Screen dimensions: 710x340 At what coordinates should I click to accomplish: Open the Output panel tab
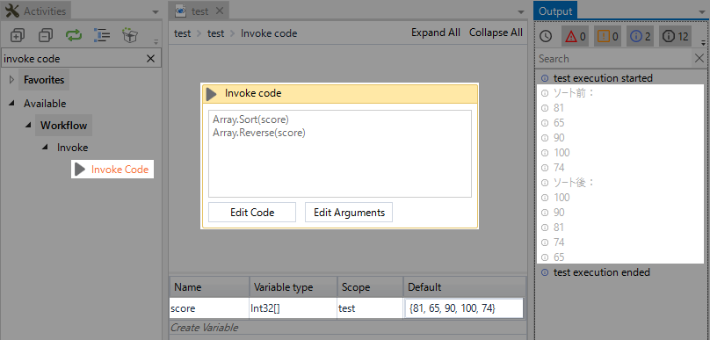pos(555,11)
